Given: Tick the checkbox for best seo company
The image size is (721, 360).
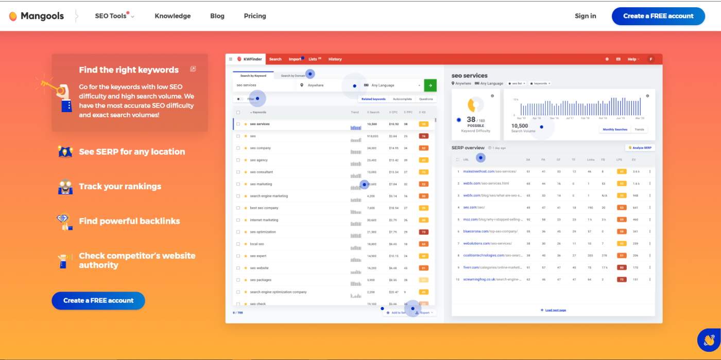Looking at the screenshot, I should tap(238, 208).
